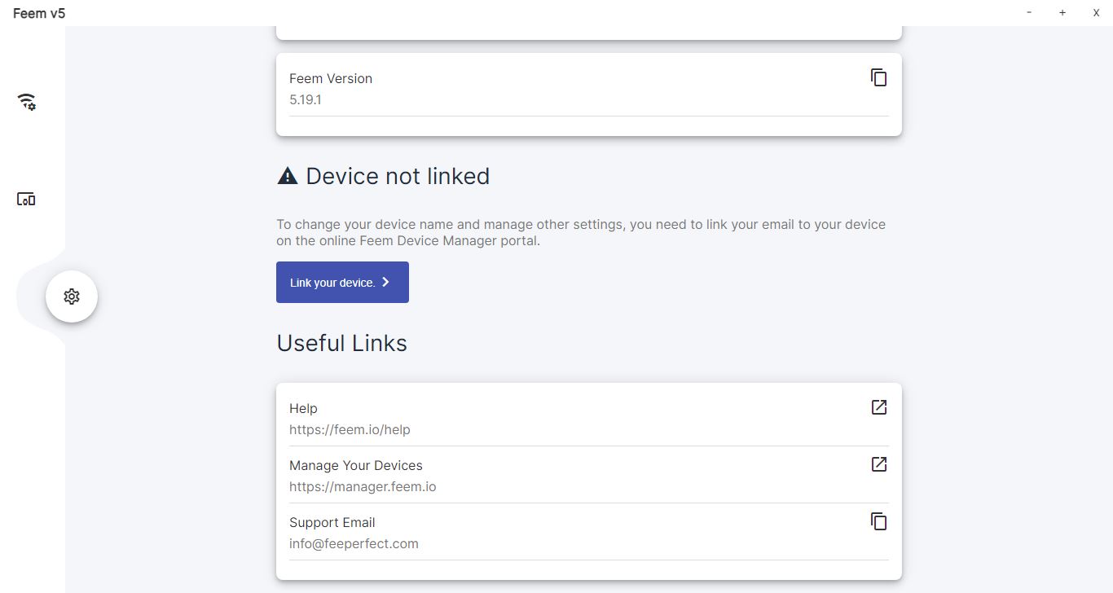Select the Support Email label

pos(332,522)
